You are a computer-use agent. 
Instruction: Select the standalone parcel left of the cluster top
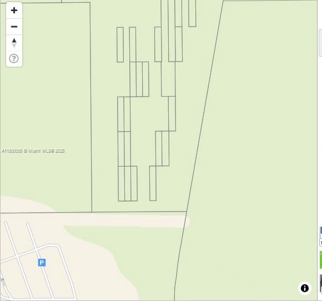point(120,44)
